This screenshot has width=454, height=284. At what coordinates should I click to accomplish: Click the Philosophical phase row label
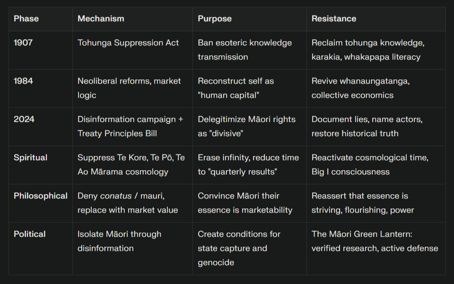(41, 196)
